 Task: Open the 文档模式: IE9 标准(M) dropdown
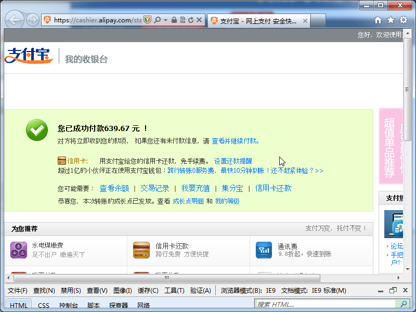point(314,291)
